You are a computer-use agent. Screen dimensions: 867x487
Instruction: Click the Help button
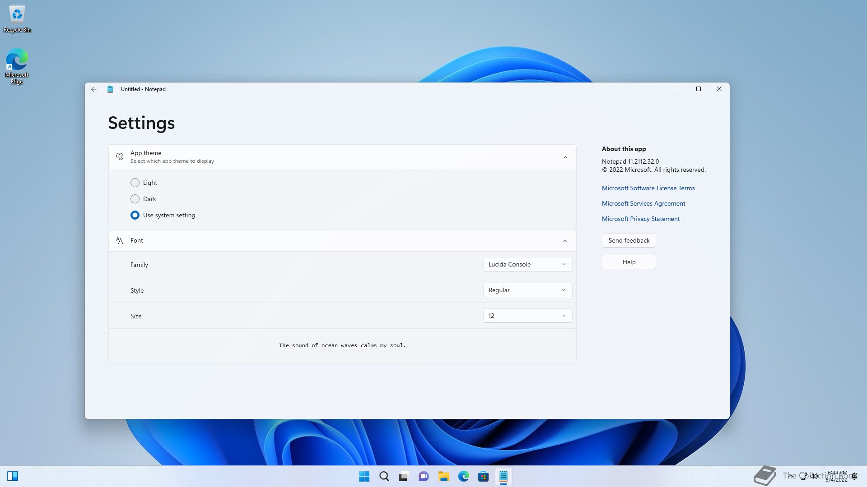pyautogui.click(x=629, y=262)
